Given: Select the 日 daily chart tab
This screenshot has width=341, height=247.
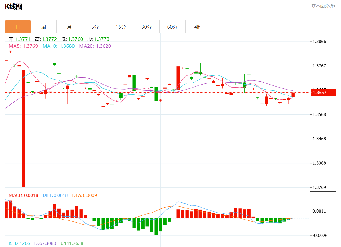Looking at the screenshot, I should click(x=18, y=27).
